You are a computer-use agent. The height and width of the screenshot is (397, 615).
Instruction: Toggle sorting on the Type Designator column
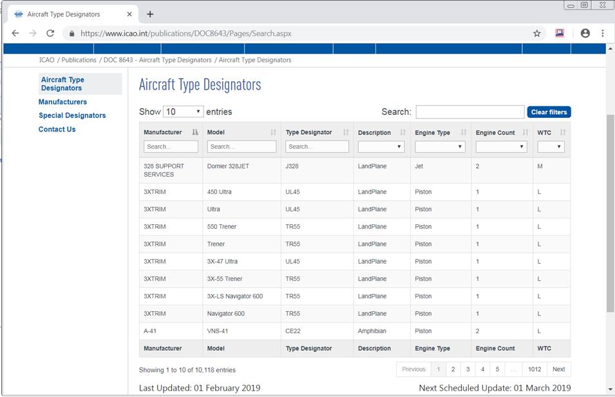click(x=345, y=131)
